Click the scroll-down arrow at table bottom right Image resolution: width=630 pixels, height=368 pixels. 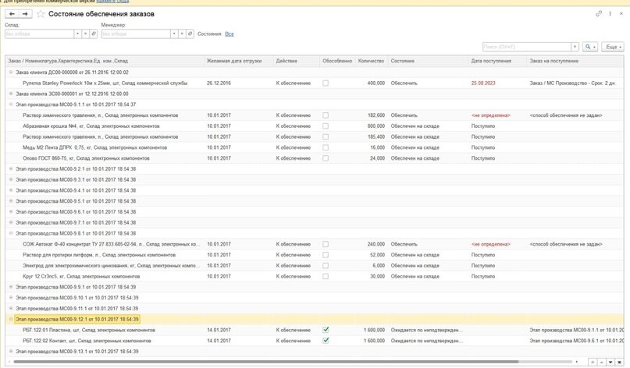(x=610, y=362)
